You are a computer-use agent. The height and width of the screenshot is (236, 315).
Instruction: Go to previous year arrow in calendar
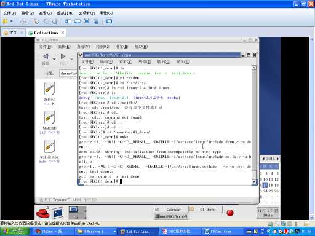264,159
